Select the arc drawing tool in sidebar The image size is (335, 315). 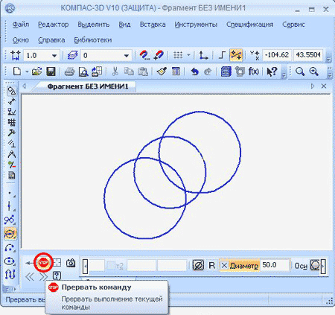10,247
